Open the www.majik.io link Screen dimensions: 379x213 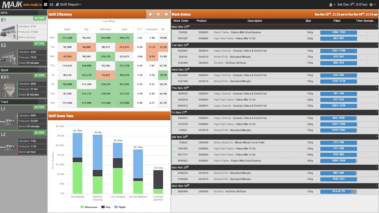point(33,5)
